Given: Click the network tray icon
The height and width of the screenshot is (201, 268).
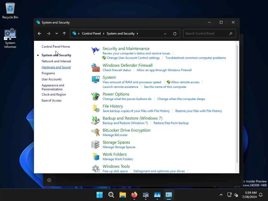Looking at the screenshot, I should (229, 195).
